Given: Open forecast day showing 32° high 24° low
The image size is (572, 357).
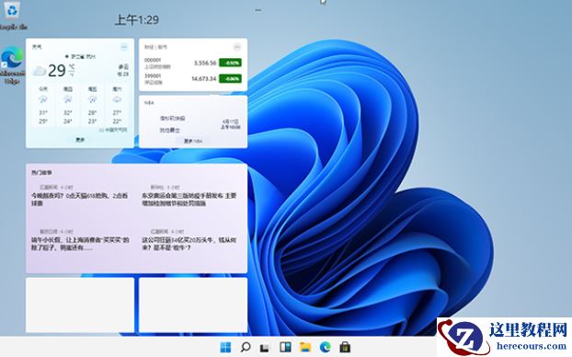Looking at the screenshot, I should point(67,105).
